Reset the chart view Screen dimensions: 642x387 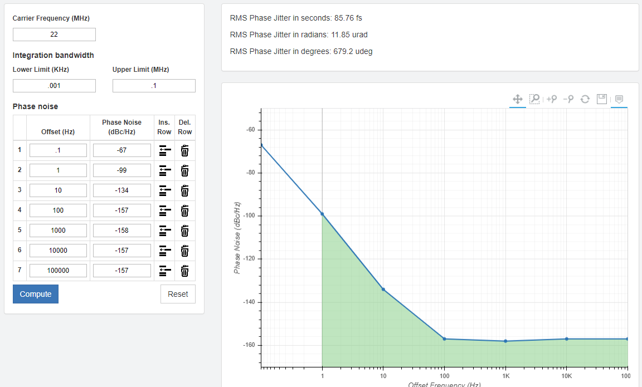point(585,99)
